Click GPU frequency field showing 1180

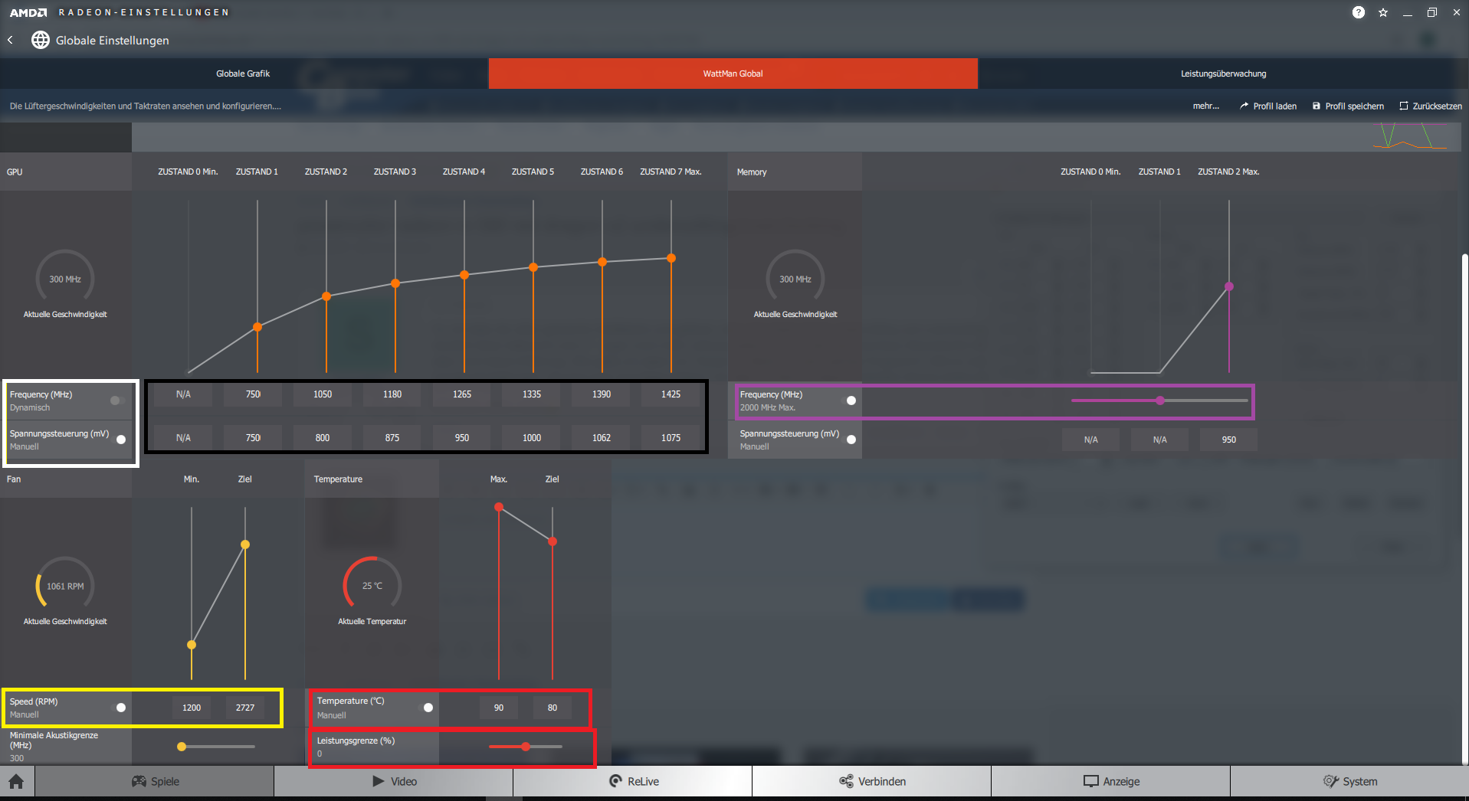(x=392, y=394)
